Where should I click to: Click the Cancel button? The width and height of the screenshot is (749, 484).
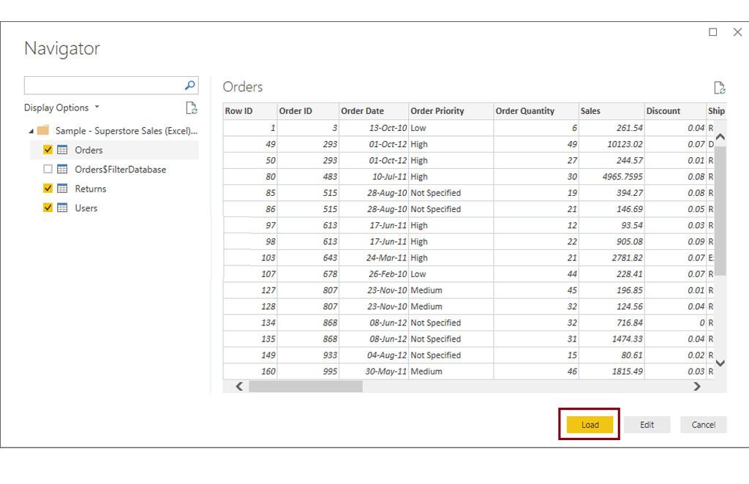coord(704,424)
